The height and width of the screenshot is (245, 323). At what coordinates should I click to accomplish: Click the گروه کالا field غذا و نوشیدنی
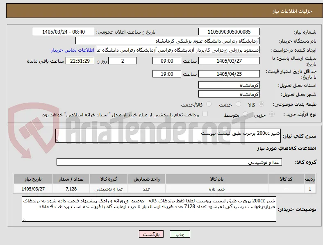(169, 162)
